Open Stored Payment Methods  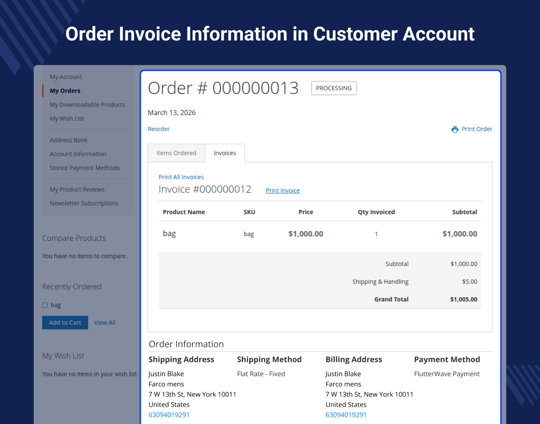pyautogui.click(x=85, y=168)
